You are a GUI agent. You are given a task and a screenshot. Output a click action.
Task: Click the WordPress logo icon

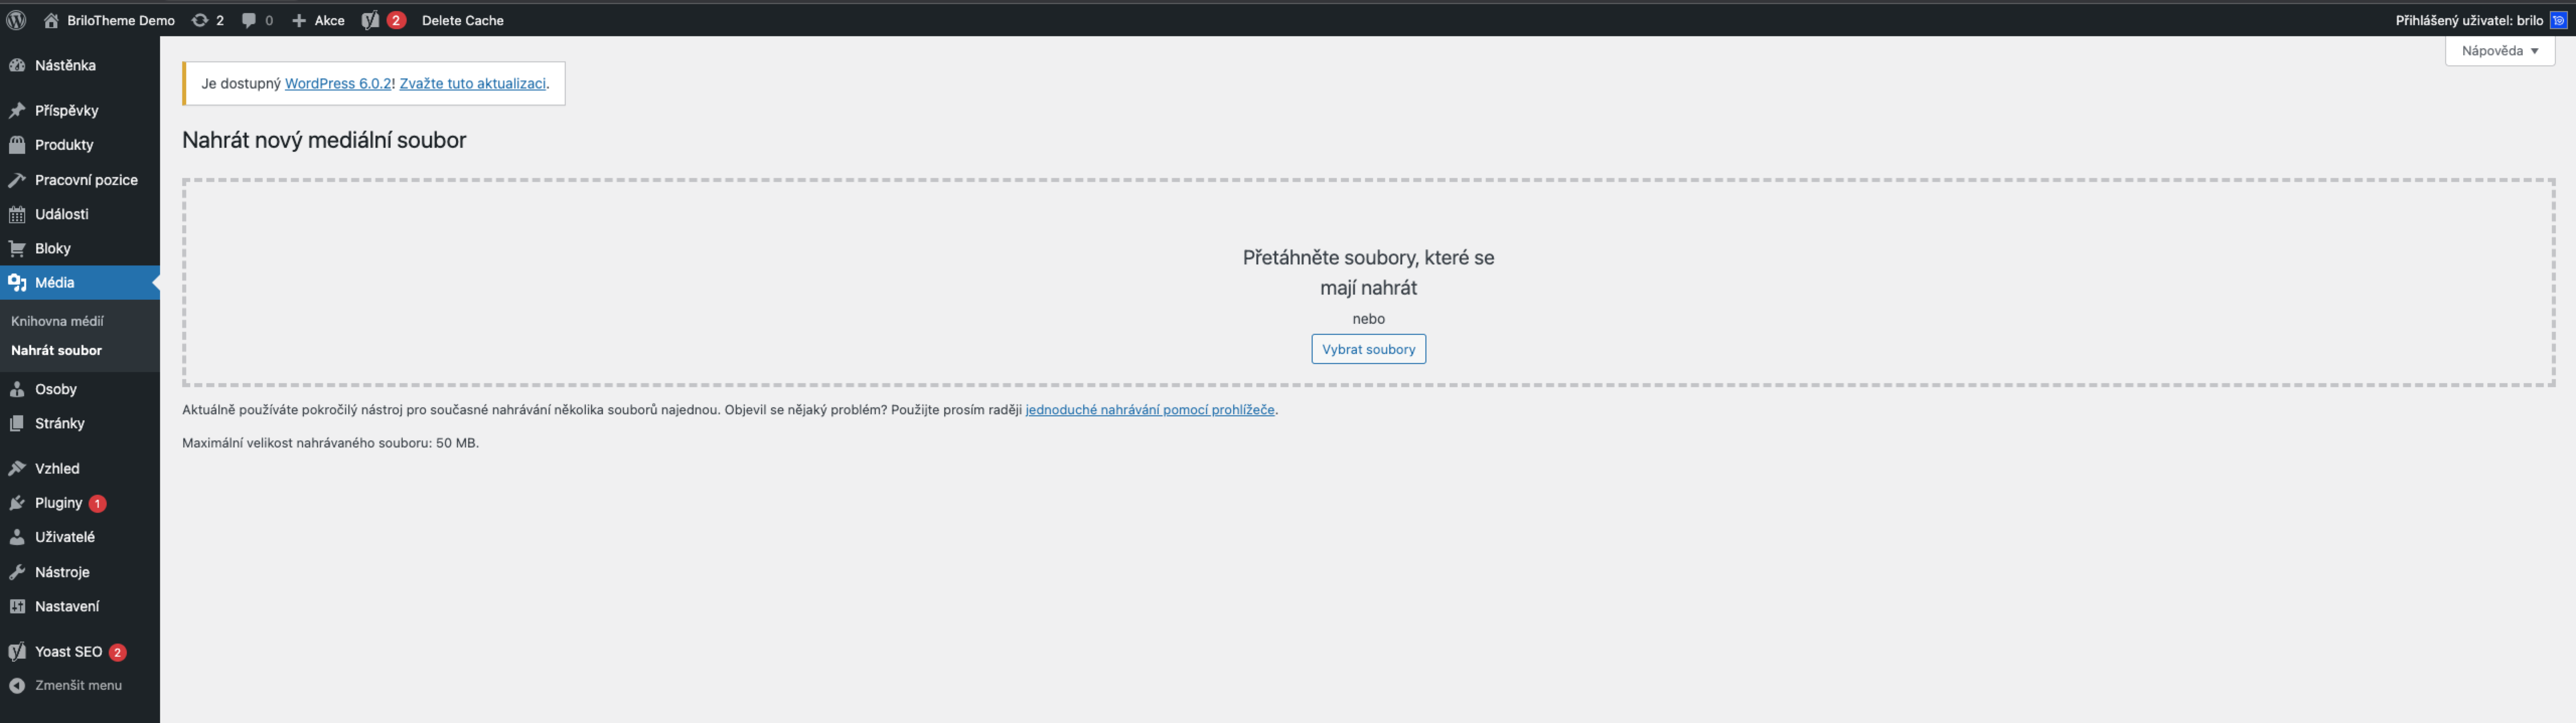[16, 20]
